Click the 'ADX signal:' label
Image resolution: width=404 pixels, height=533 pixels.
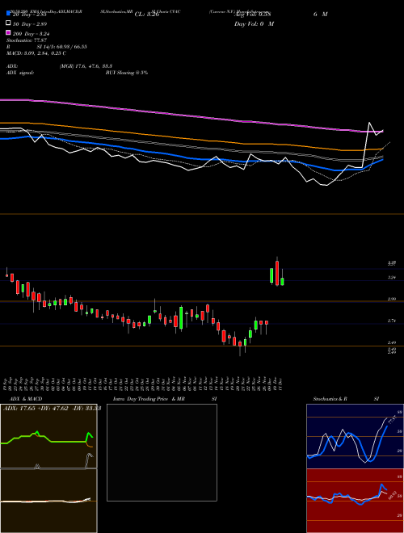coord(20,73)
